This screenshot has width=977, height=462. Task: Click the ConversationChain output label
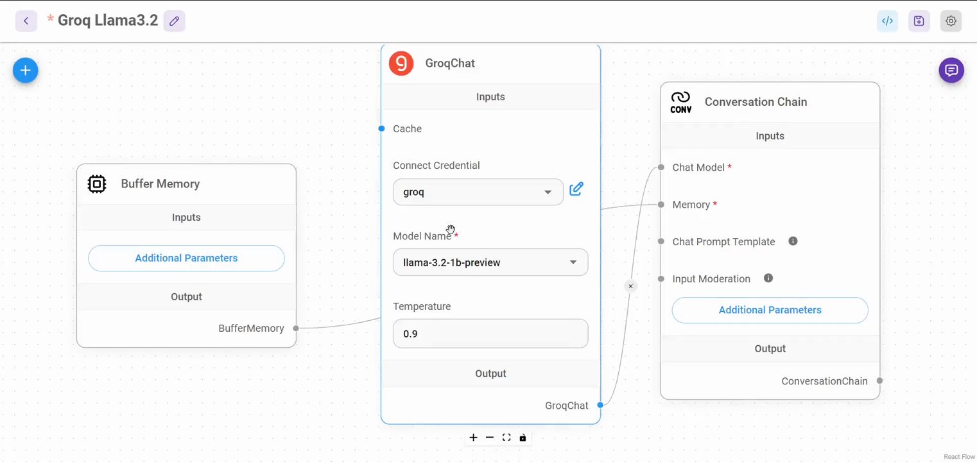pyautogui.click(x=824, y=381)
